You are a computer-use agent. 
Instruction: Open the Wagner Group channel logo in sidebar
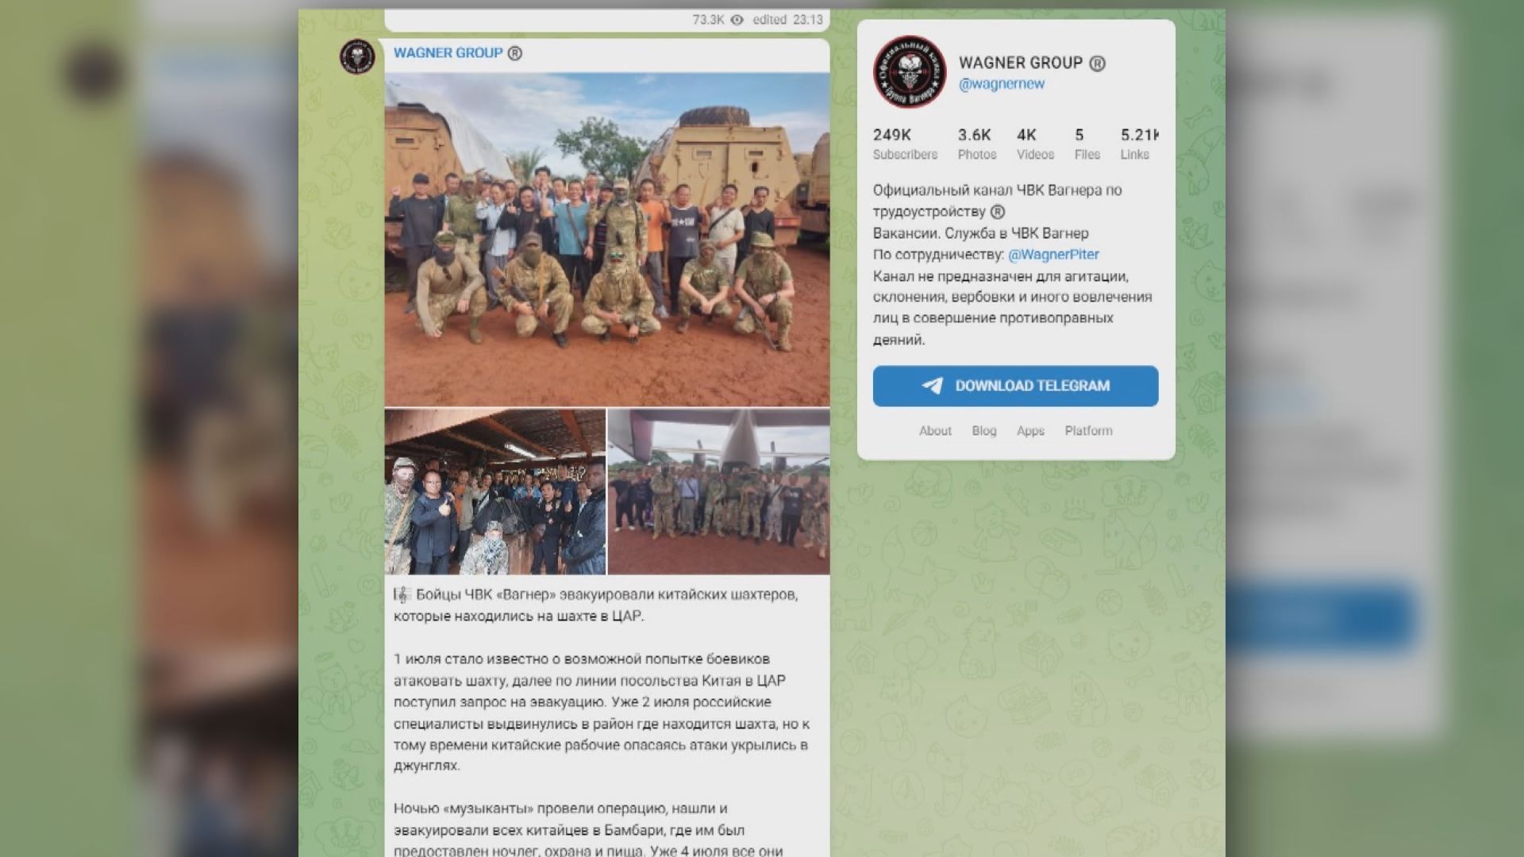(910, 71)
